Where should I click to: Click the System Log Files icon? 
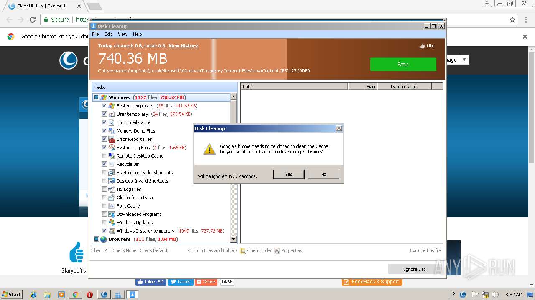point(112,147)
